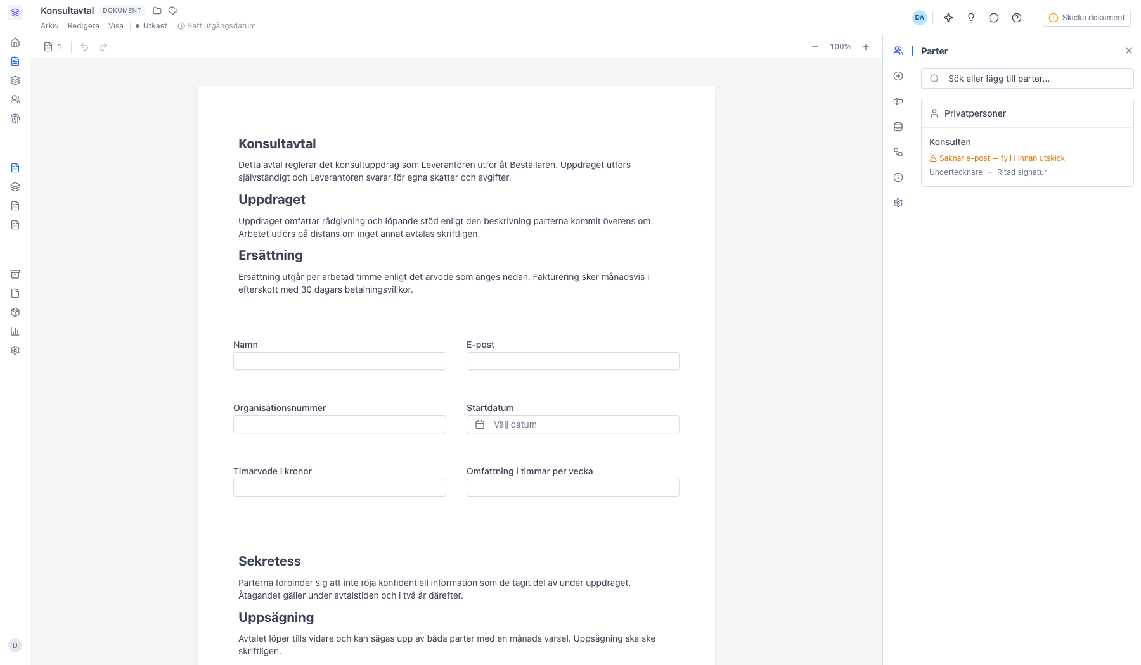The width and height of the screenshot is (1141, 665).
Task: Open the Startdatum date picker
Action: (573, 424)
